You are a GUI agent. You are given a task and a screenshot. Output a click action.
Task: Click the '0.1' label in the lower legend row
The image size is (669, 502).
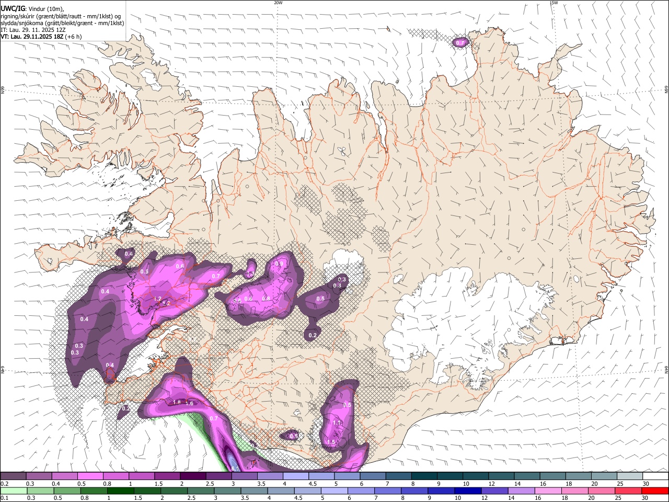pyautogui.click(x=4, y=498)
